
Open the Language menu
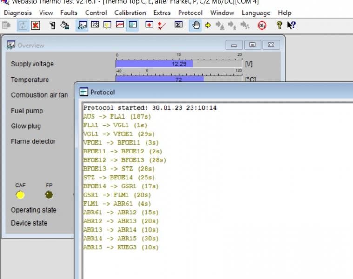pos(256,13)
